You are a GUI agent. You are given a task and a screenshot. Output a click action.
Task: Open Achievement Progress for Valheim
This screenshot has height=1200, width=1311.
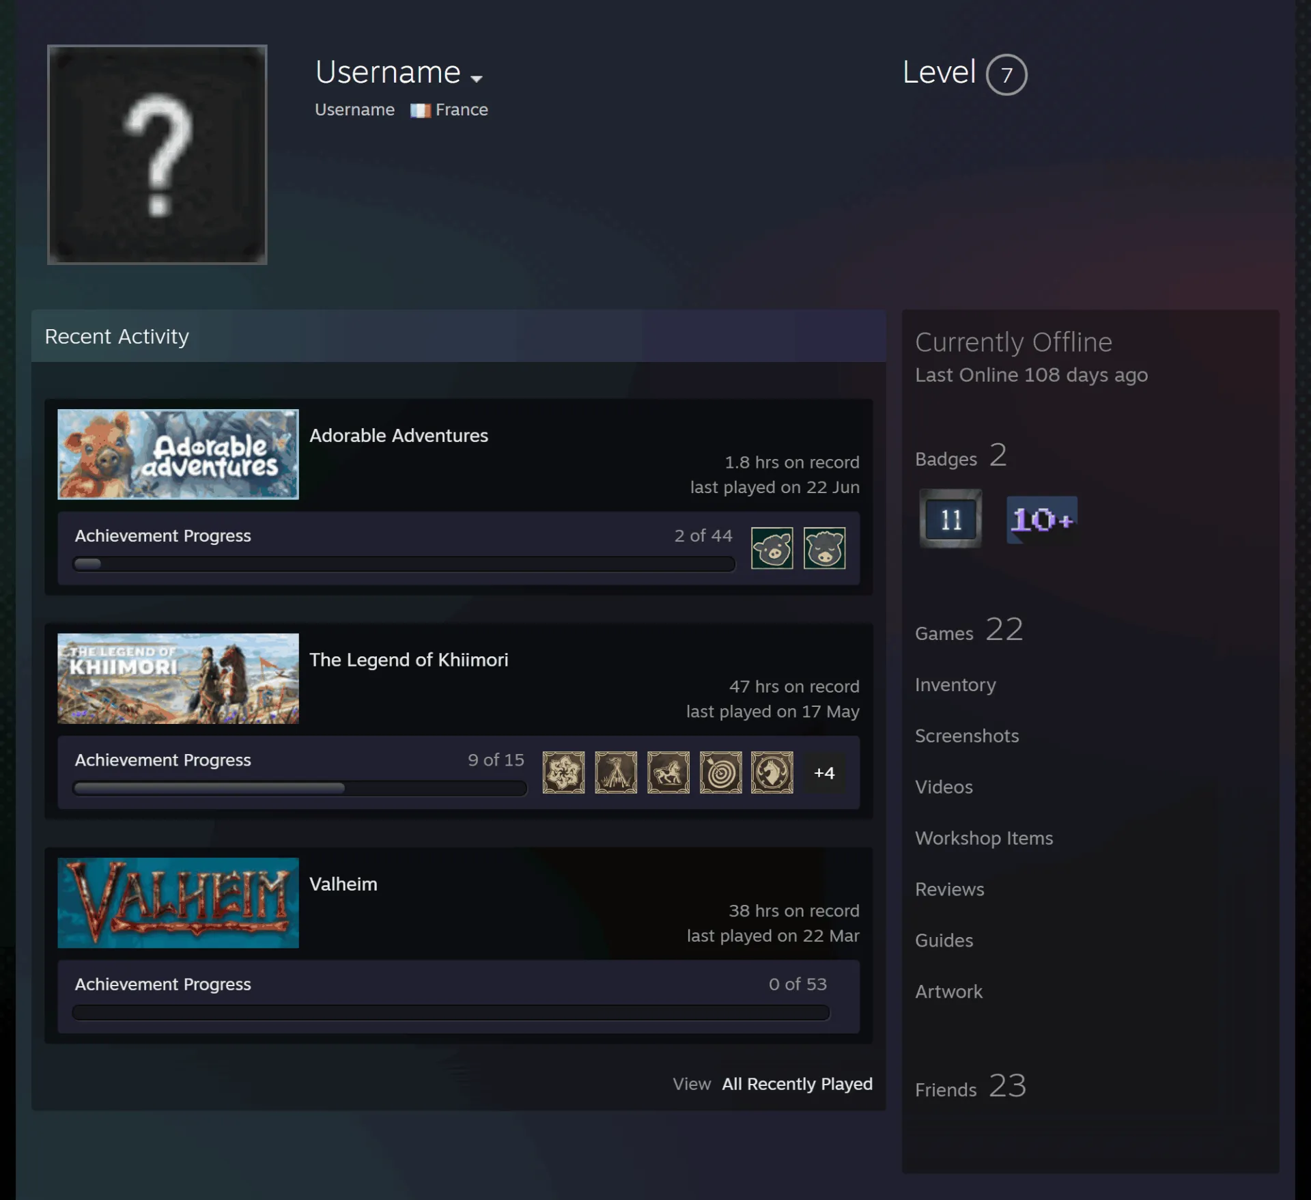point(163,984)
